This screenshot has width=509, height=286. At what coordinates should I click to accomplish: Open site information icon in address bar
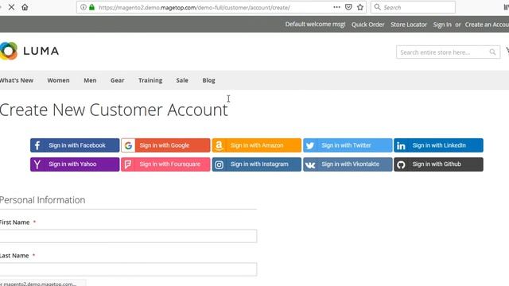(84, 7)
